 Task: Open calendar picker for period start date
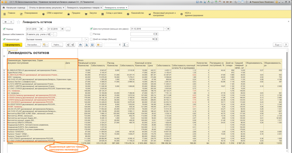pos(42,29)
